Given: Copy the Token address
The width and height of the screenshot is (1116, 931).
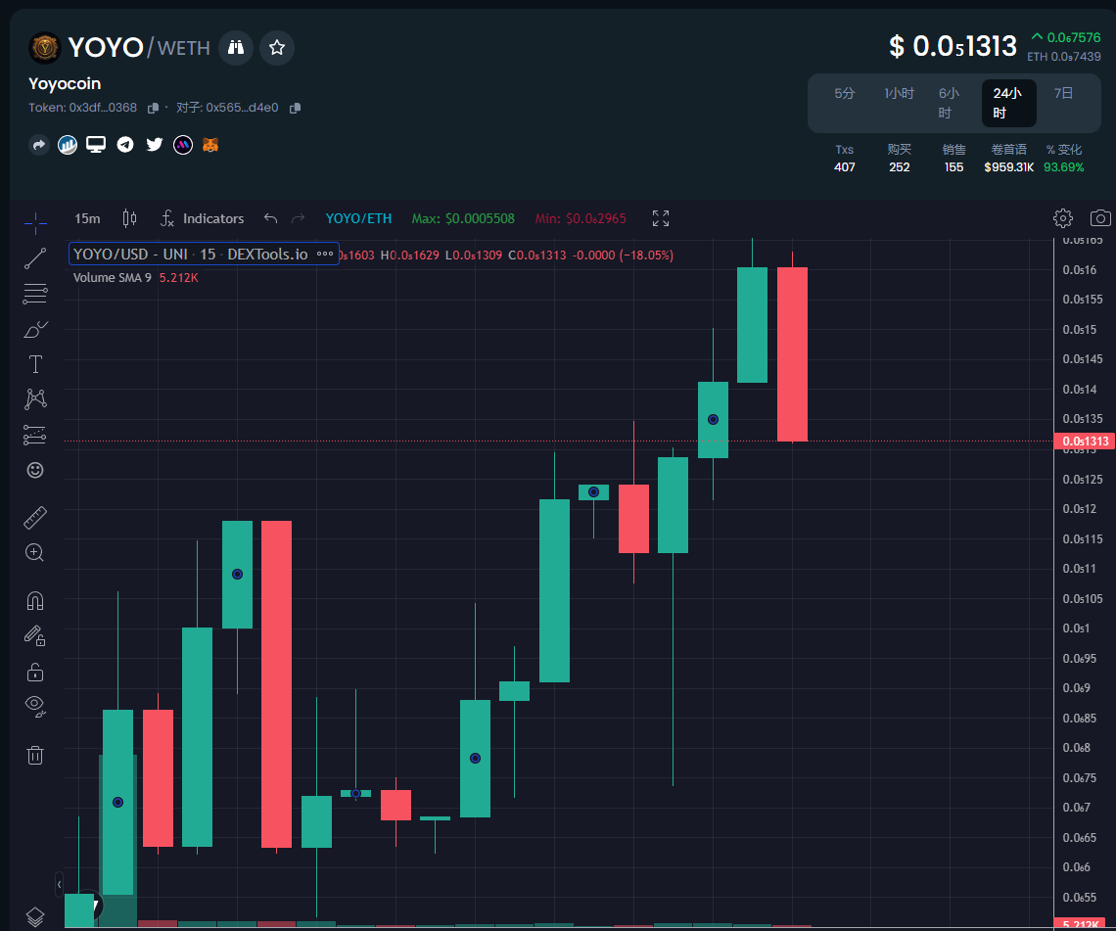Looking at the screenshot, I should click(x=153, y=109).
